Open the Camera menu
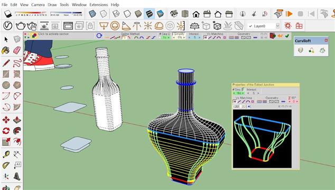 38,4
